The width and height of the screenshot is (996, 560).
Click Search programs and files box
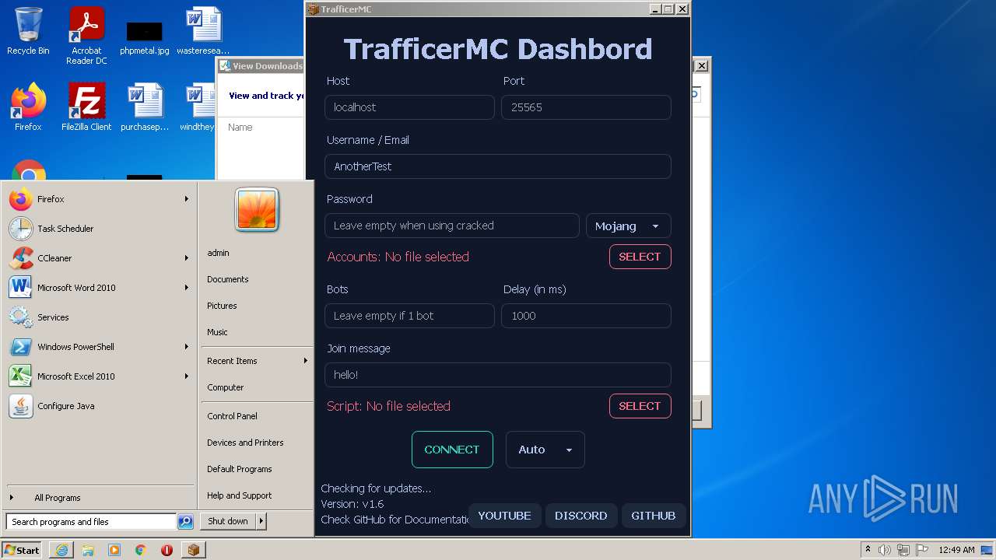point(91,522)
